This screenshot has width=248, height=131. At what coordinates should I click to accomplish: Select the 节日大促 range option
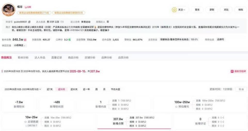tap(115, 89)
